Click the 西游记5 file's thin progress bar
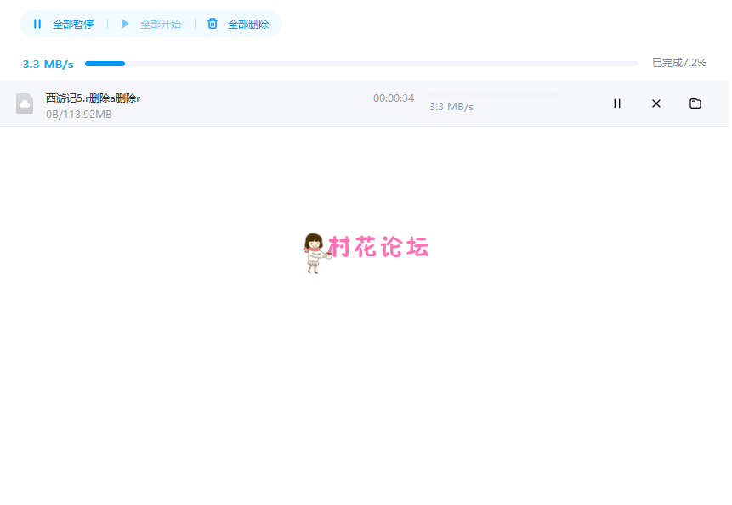The height and width of the screenshot is (505, 732). click(x=493, y=94)
